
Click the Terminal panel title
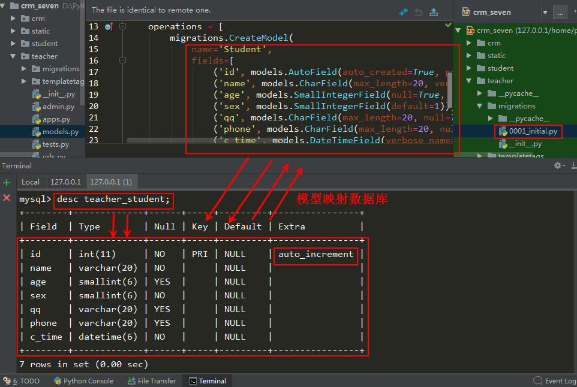tap(17, 166)
